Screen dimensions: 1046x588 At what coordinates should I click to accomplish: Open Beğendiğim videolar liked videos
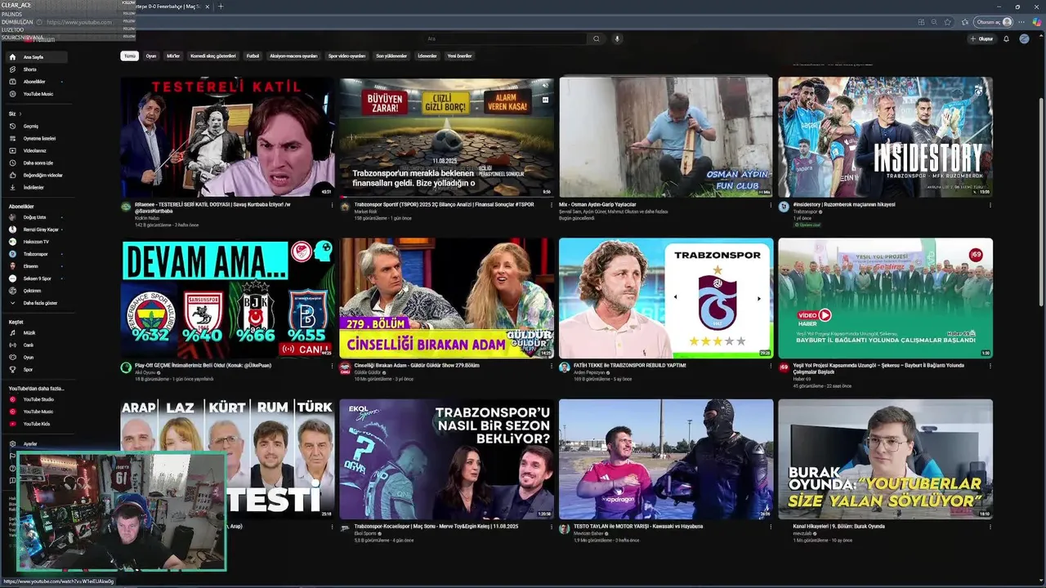click(35, 175)
